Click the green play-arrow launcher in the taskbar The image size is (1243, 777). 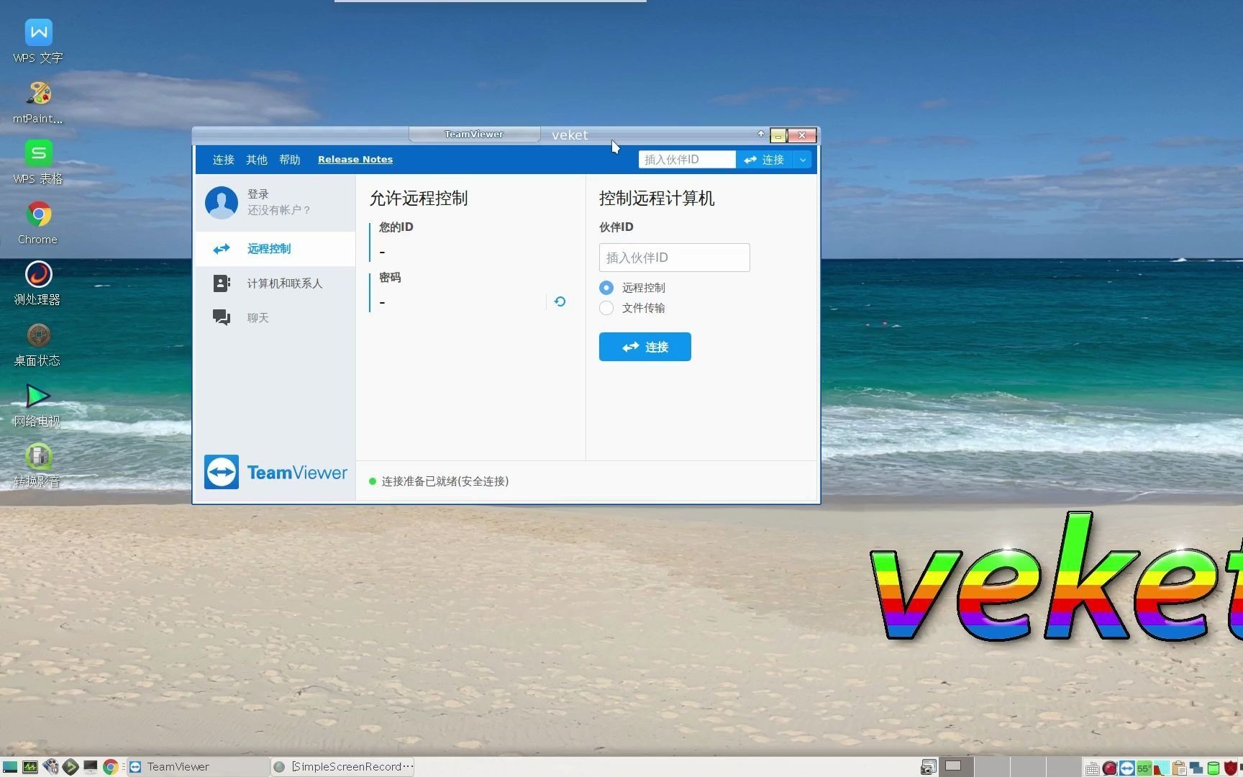click(x=70, y=767)
